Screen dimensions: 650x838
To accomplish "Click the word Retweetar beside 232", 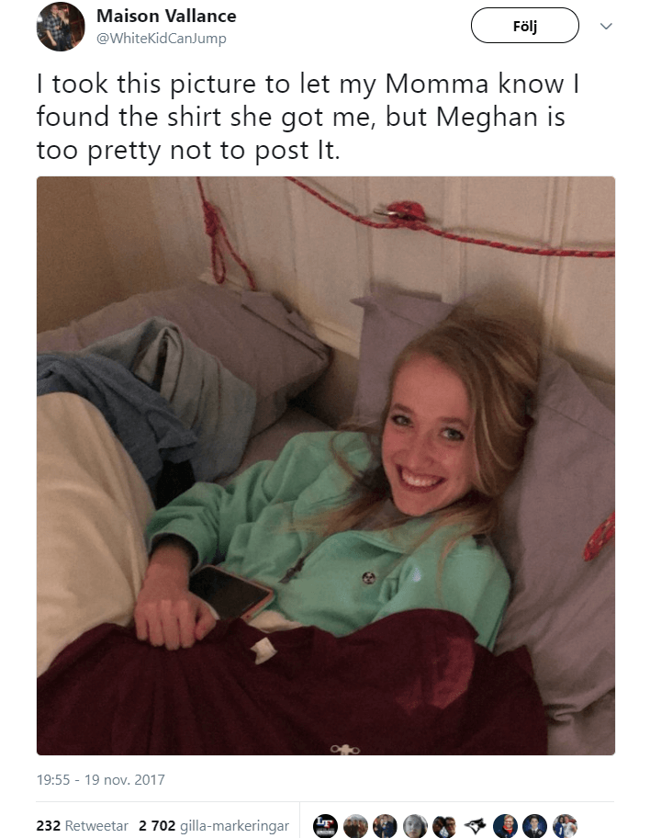I will tap(96, 826).
